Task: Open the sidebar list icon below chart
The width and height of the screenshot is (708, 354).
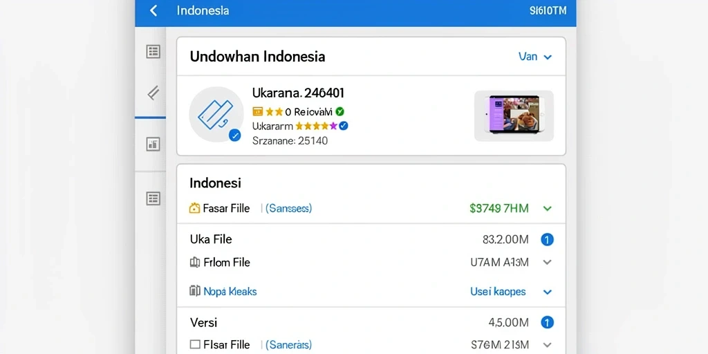Action: [153, 198]
